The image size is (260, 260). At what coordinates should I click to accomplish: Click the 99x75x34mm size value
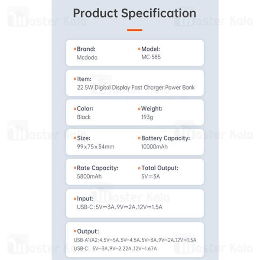[95, 147]
